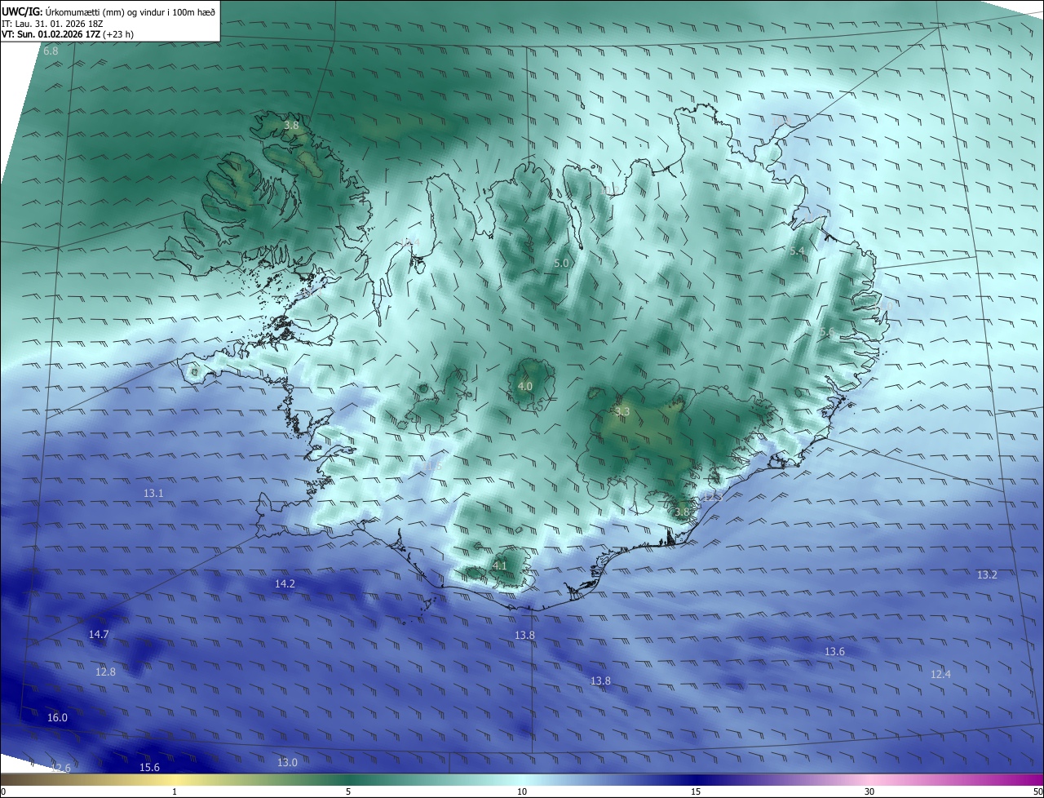The width and height of the screenshot is (1044, 798).
Task: Click the 14.7 value label
Action: (x=99, y=635)
